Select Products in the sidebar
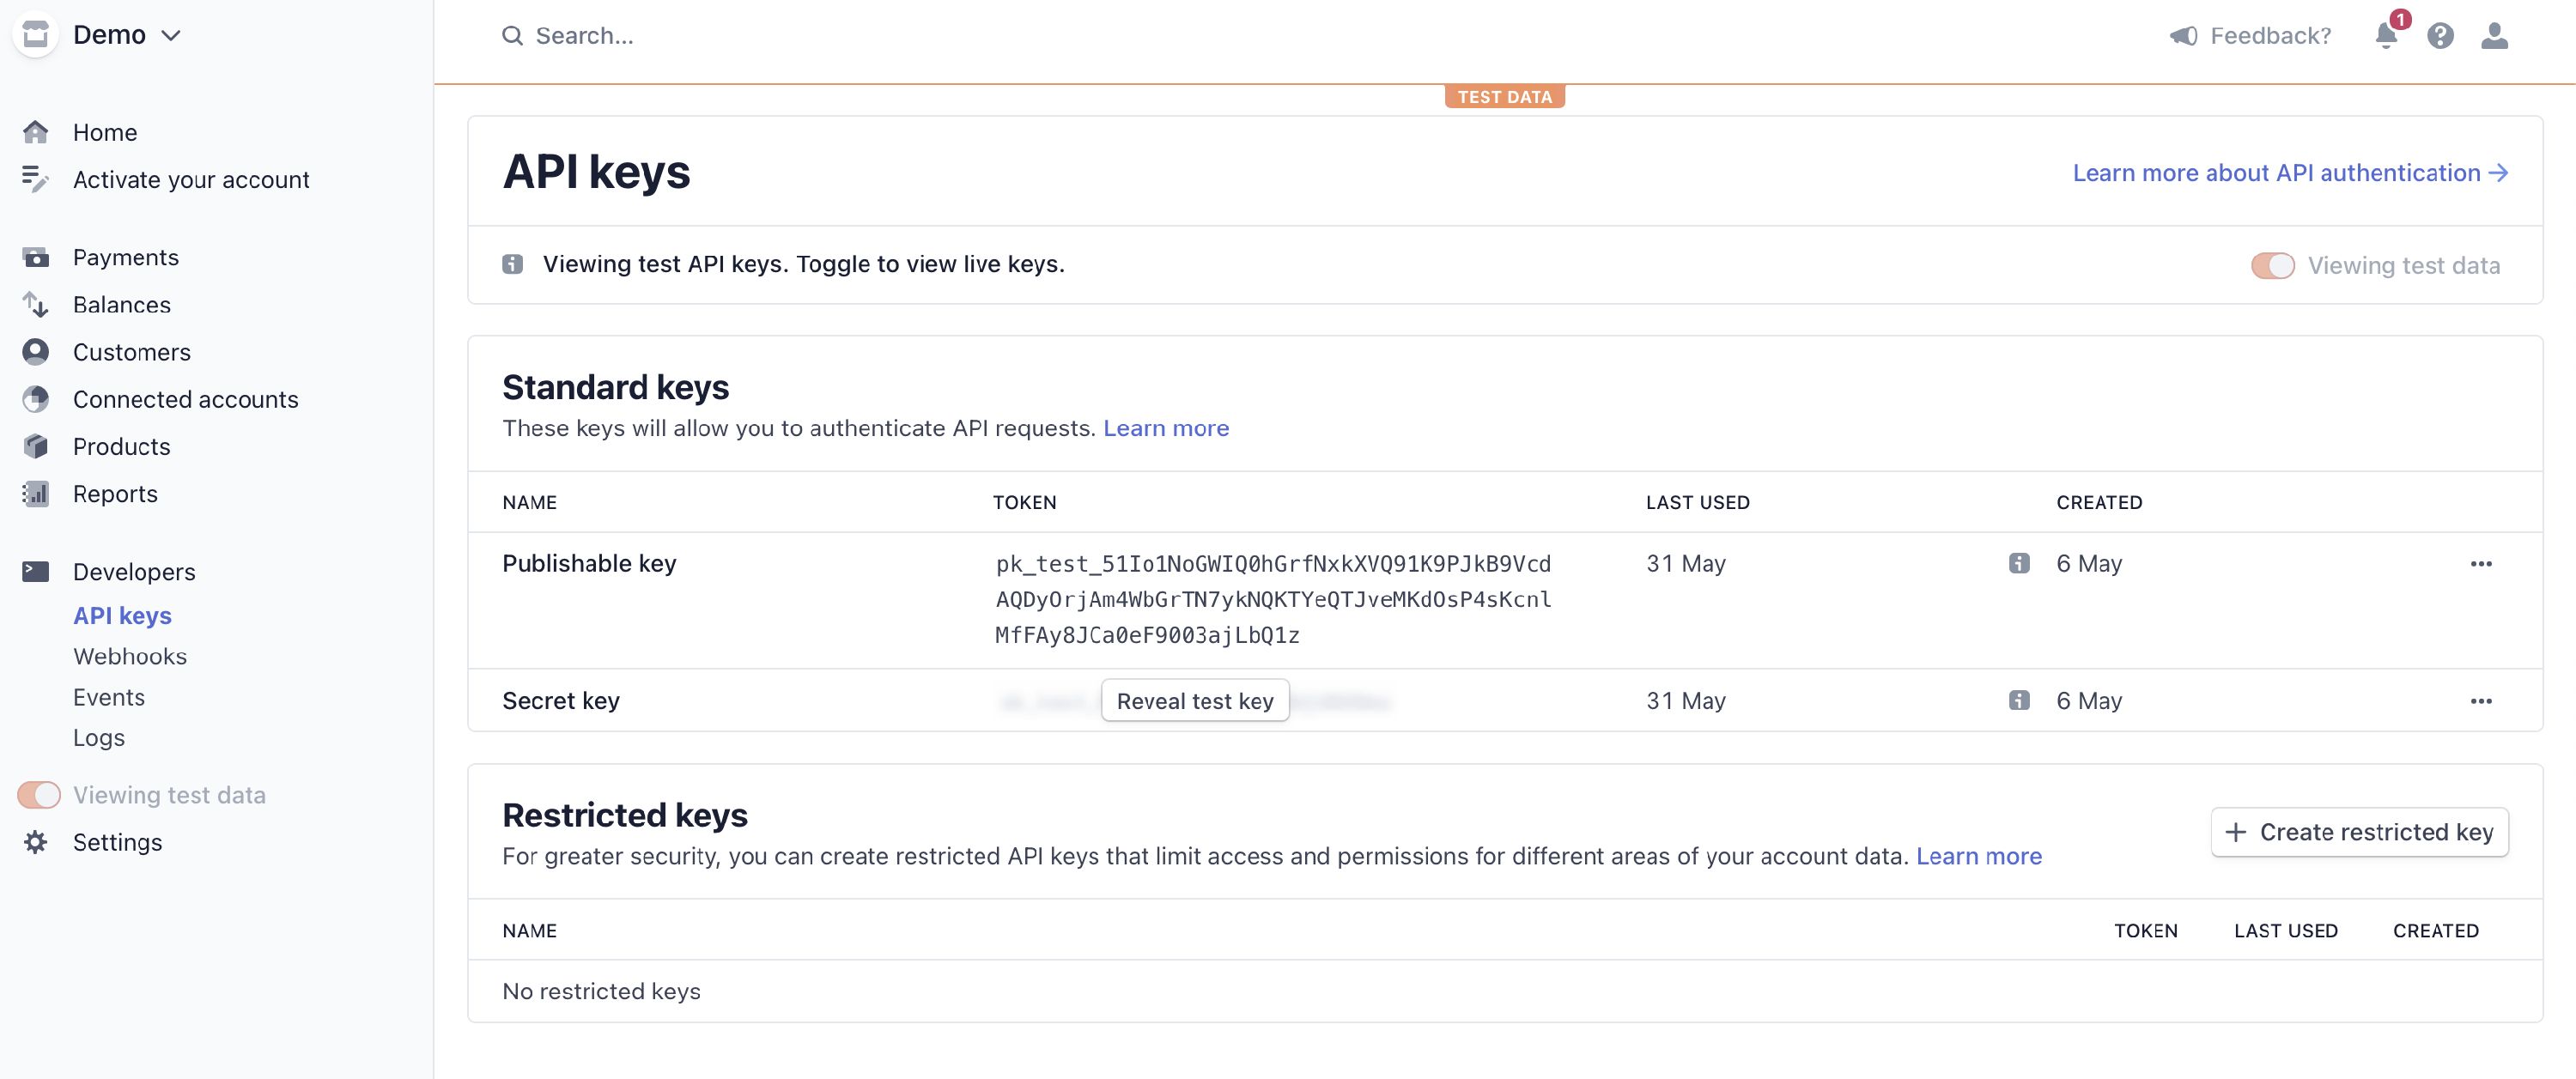Screen dimensions: 2576x1079 (x=121, y=446)
